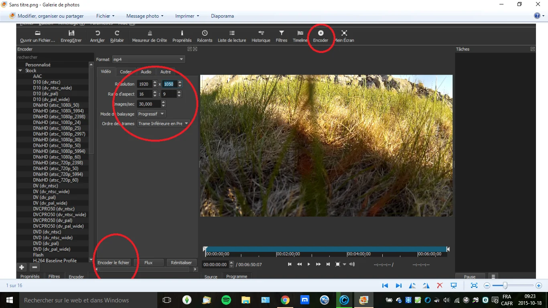Viewport: 548px width, 308px height.
Task: Open Filtres from the top toolbar
Action: [x=282, y=36]
